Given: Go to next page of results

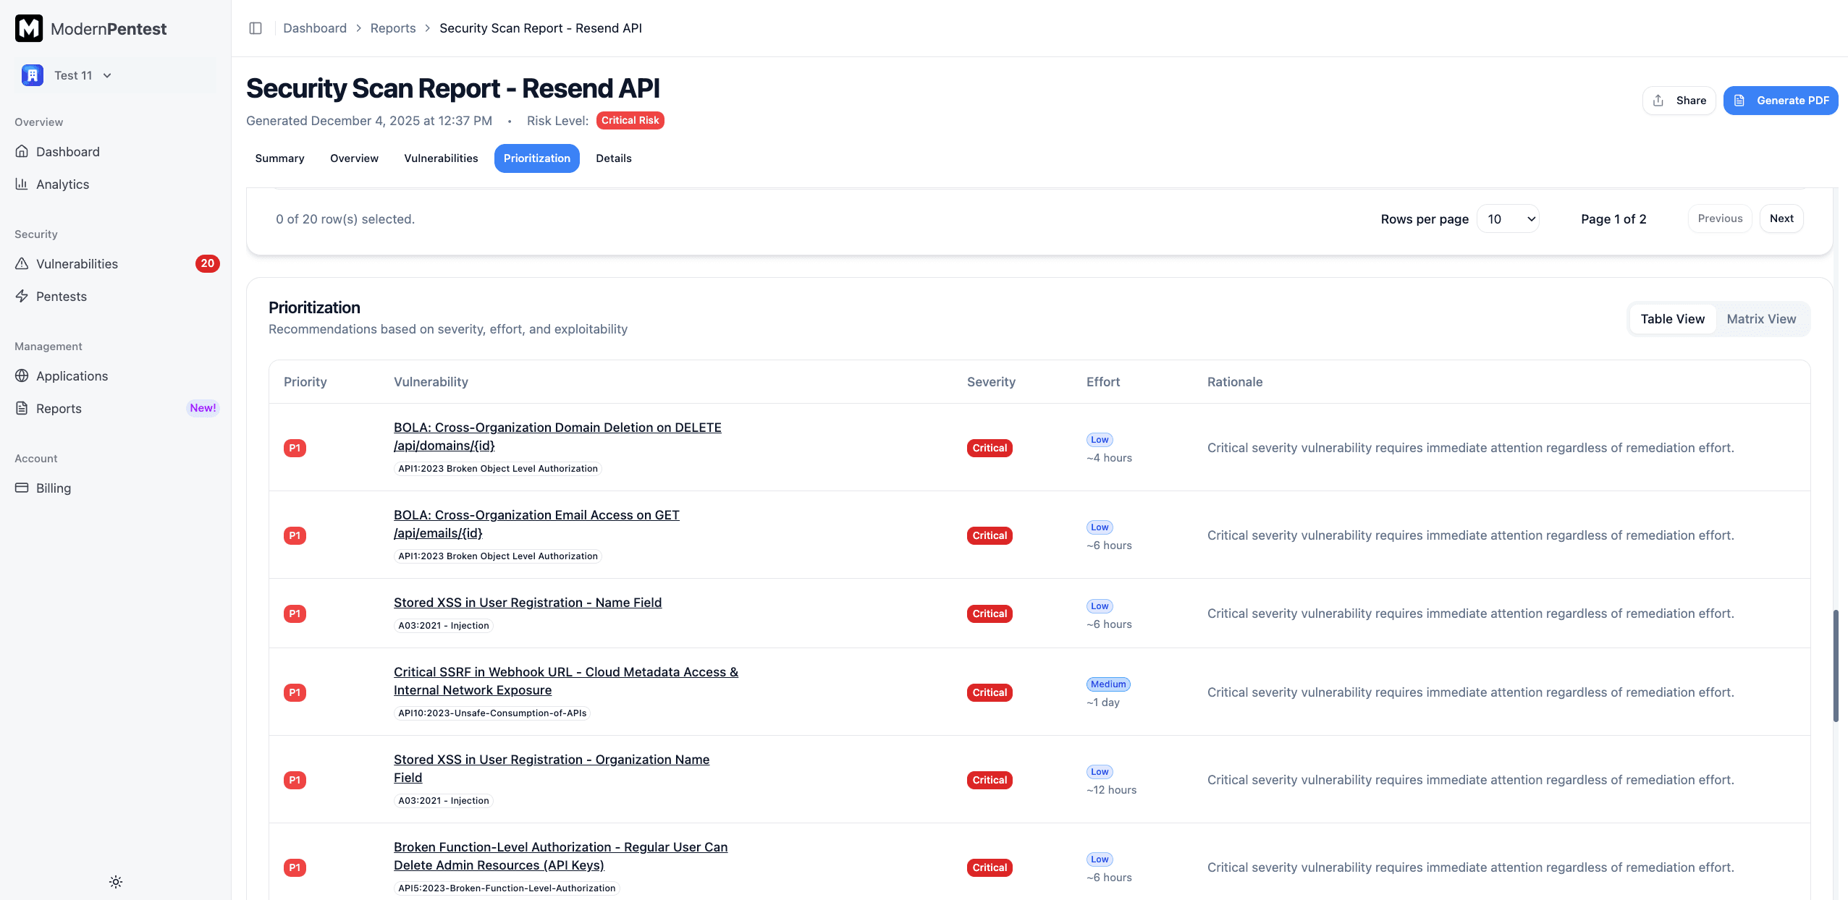Looking at the screenshot, I should 1781,218.
